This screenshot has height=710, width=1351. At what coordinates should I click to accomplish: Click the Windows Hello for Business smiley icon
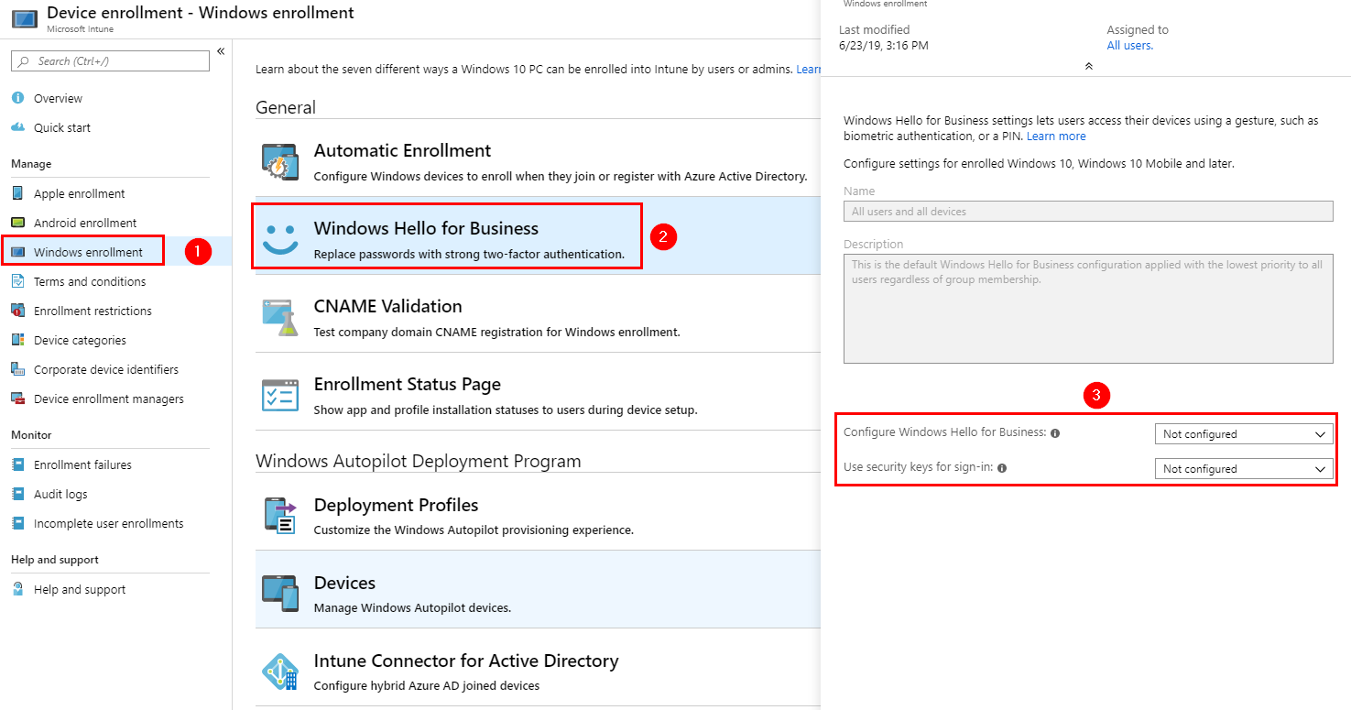280,235
